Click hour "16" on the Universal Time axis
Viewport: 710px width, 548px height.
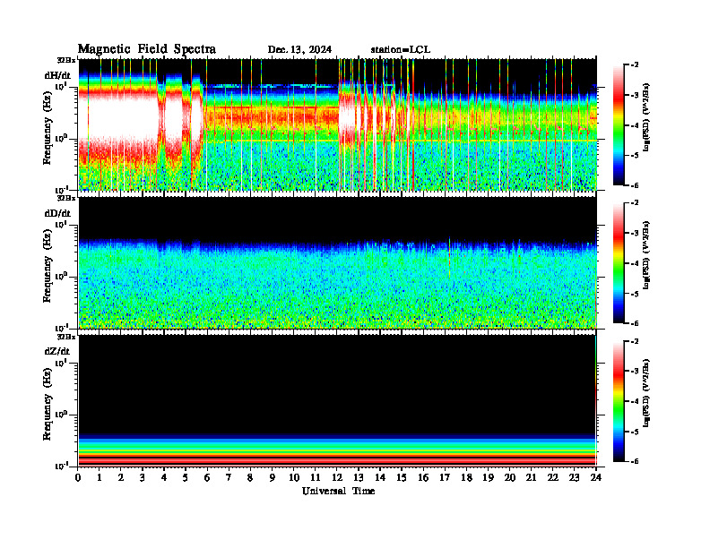pos(423,478)
